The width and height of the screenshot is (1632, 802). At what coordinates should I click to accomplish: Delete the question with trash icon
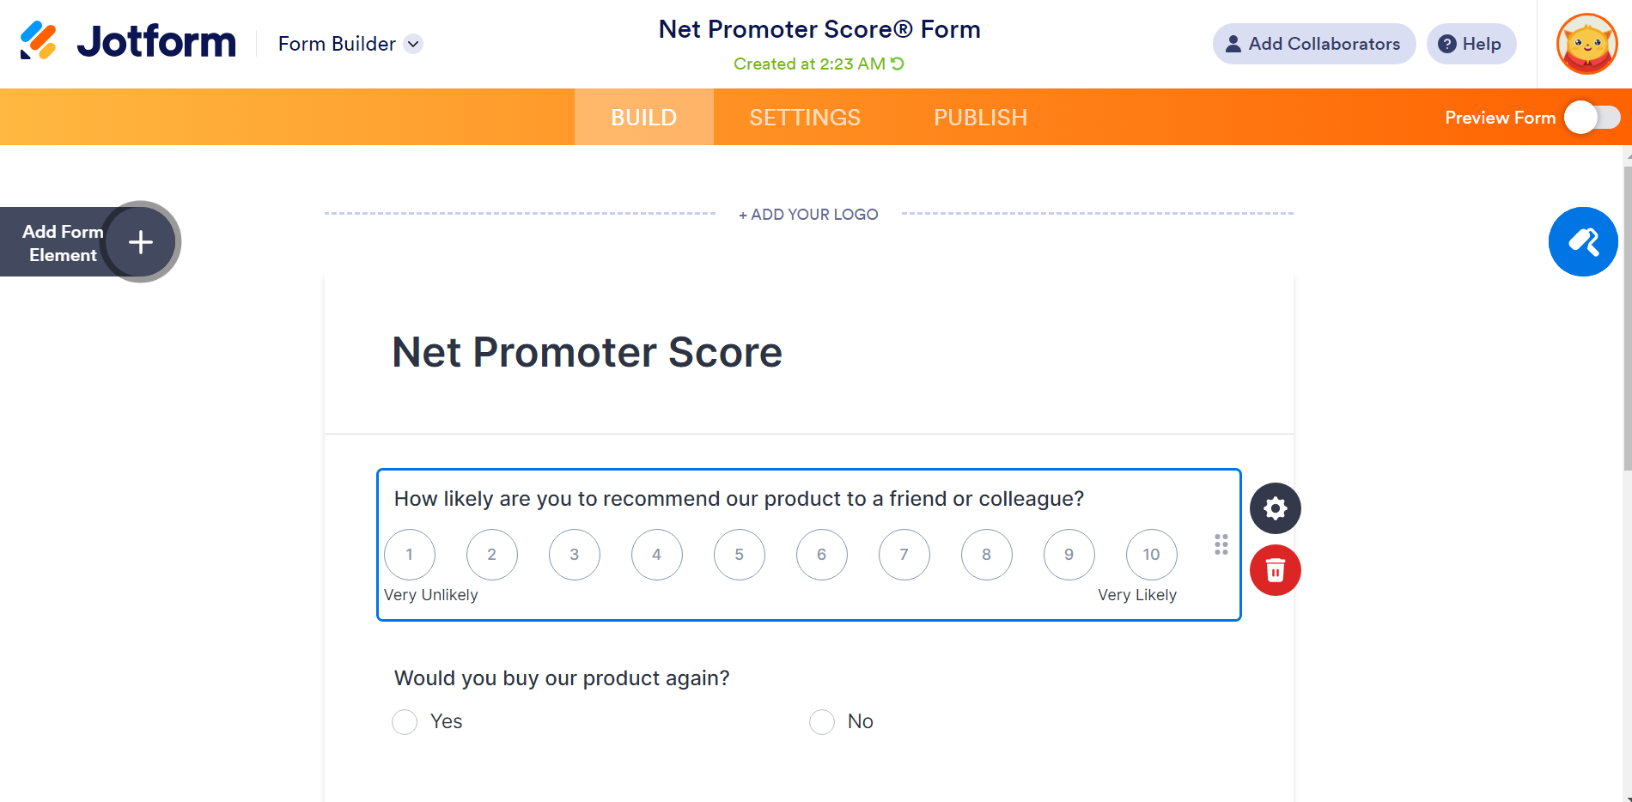point(1275,570)
